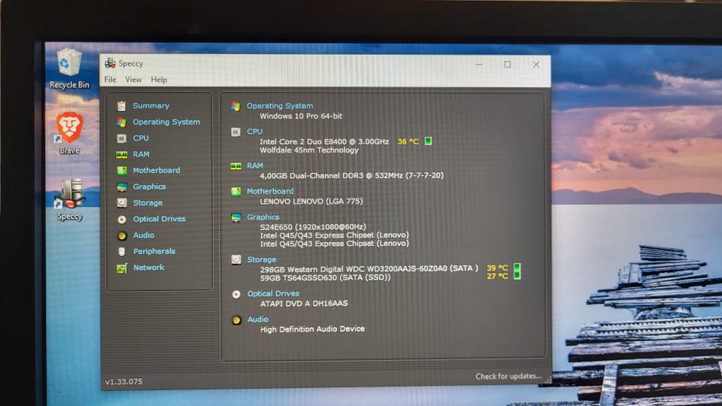View the Storage section from sidebar
The height and width of the screenshot is (406, 722).
click(148, 202)
